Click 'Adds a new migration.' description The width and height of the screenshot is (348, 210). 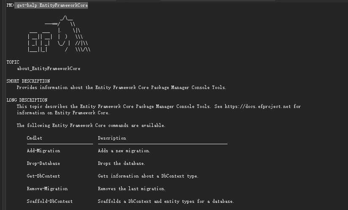tap(124, 151)
